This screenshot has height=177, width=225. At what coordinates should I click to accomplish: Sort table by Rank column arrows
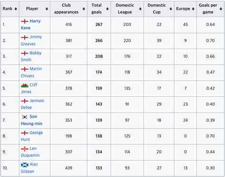point(16,9)
